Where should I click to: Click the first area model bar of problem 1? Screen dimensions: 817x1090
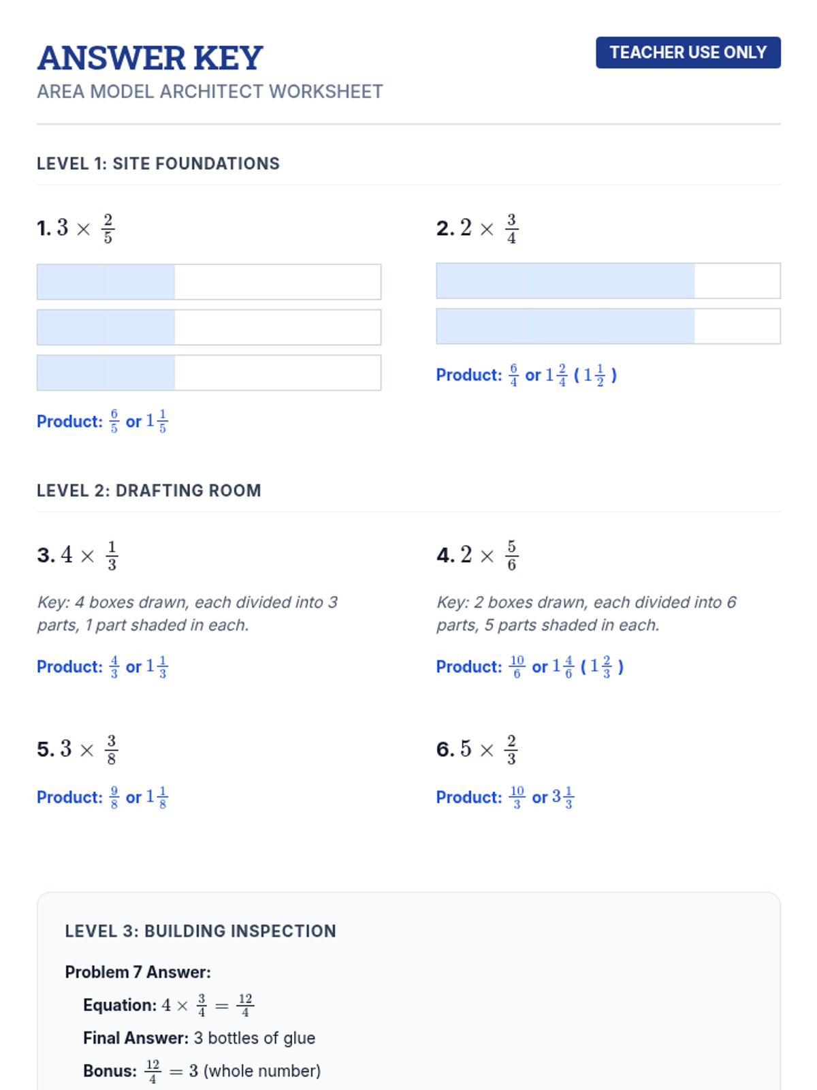tap(208, 282)
